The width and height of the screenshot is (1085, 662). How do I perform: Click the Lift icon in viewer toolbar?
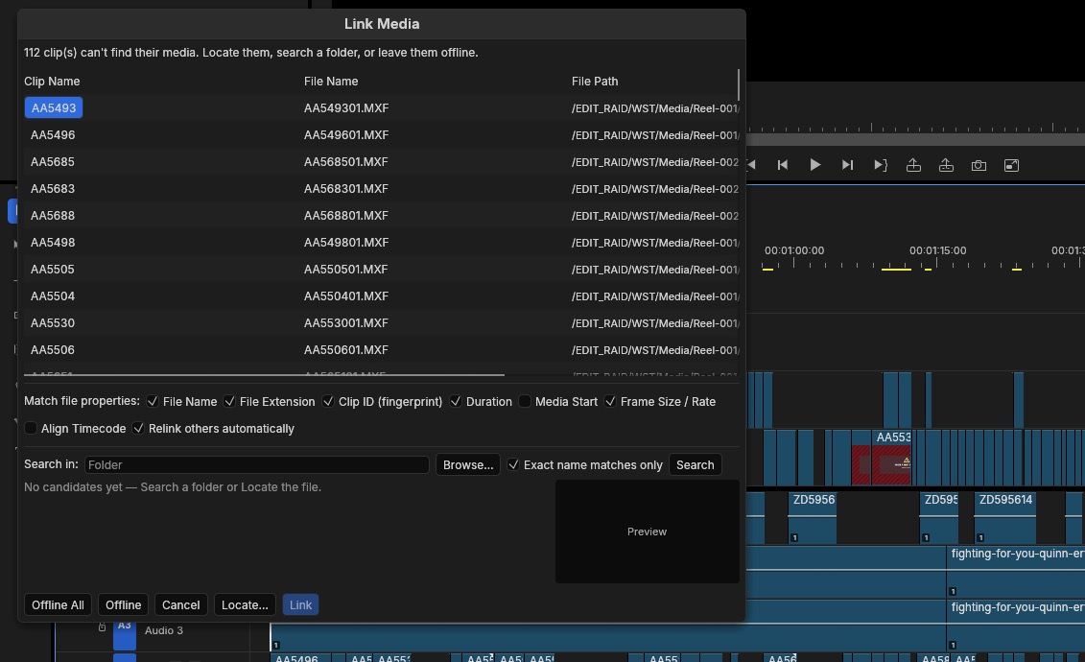[913, 165]
